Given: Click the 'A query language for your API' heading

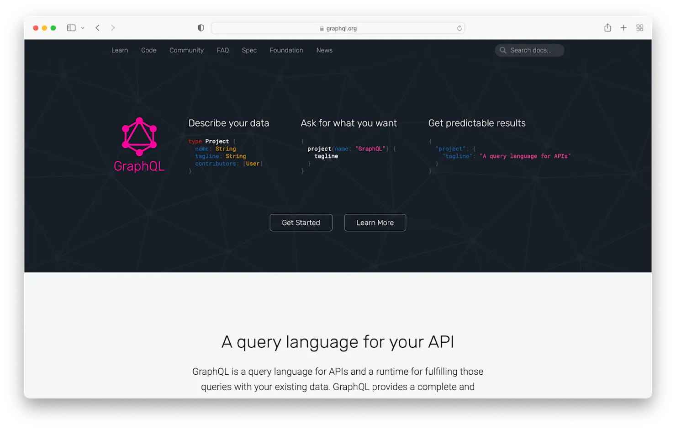Looking at the screenshot, I should (338, 342).
